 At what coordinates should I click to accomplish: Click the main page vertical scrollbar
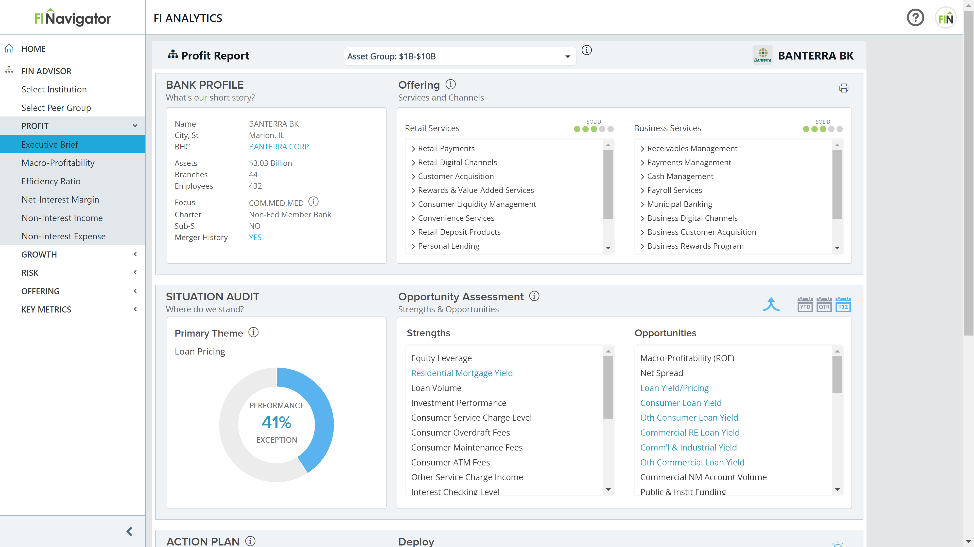coord(968,173)
